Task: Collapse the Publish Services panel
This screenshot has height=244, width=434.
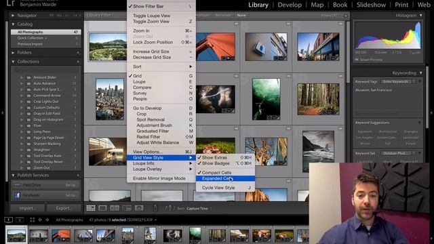Action: tap(13, 176)
